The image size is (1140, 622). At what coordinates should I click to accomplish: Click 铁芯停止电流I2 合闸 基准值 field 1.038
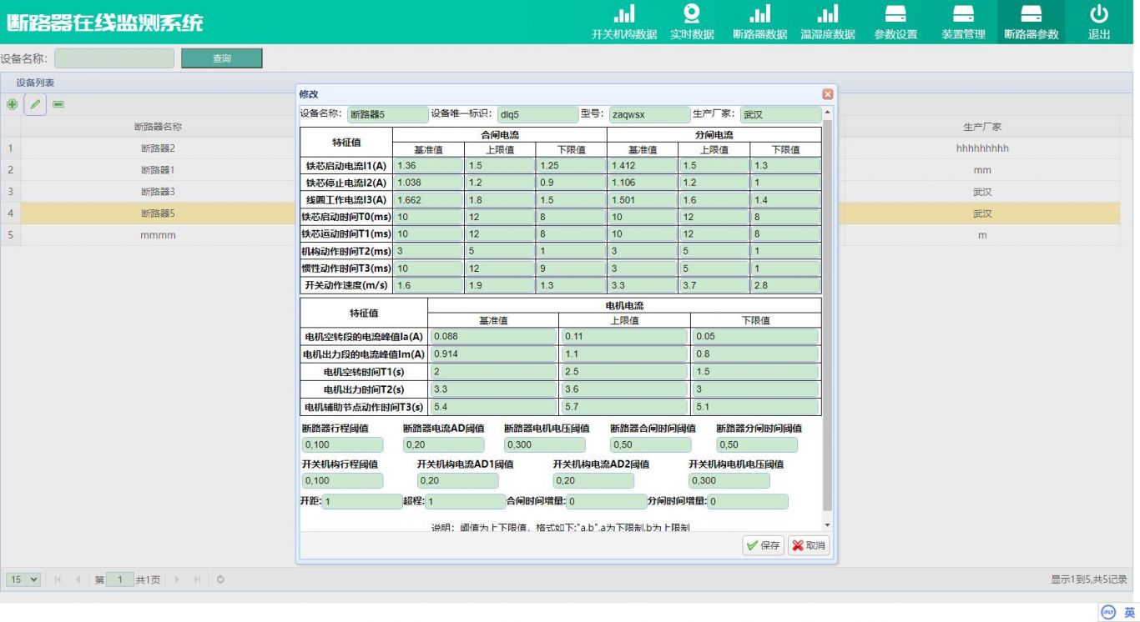[x=428, y=183]
